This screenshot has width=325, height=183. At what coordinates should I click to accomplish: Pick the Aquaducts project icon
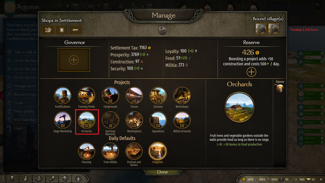[x=158, y=120]
